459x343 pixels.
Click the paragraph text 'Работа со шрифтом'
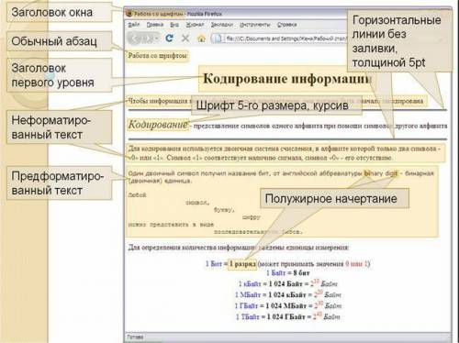click(157, 56)
